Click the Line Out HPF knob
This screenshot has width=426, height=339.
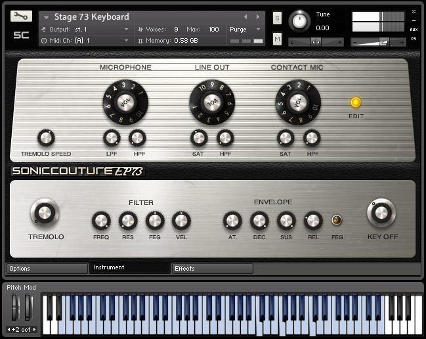(x=225, y=138)
